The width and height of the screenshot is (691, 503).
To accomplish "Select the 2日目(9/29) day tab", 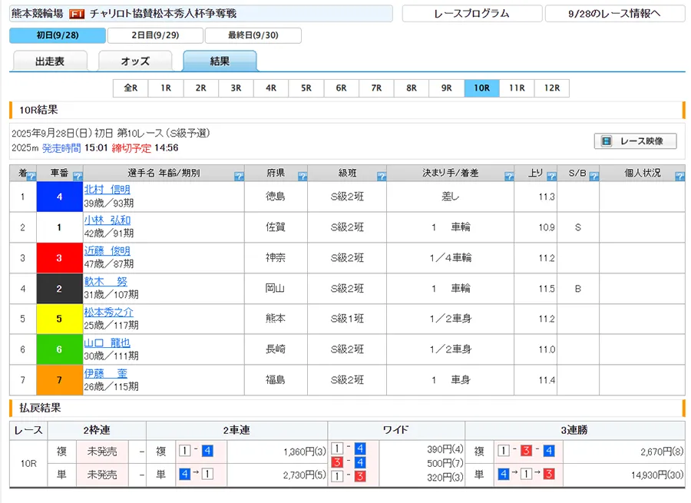I will 155,36.
